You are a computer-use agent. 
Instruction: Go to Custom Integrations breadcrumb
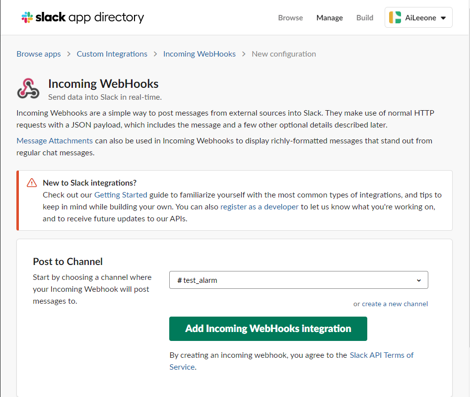pyautogui.click(x=112, y=54)
